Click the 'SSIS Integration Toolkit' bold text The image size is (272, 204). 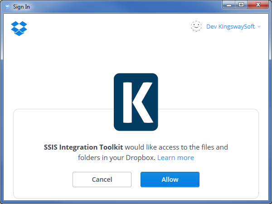[83, 147]
